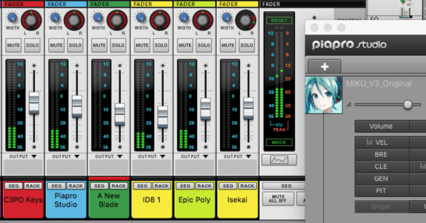Mute the A New Blade channel
Image resolution: width=426 pixels, height=223 pixels.
pyautogui.click(x=99, y=45)
